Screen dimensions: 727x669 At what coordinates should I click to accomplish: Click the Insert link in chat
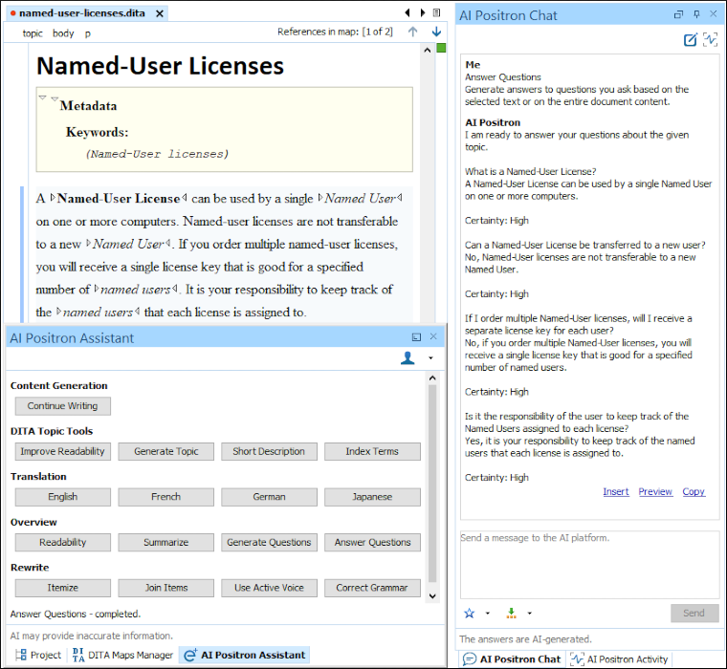[x=616, y=491]
